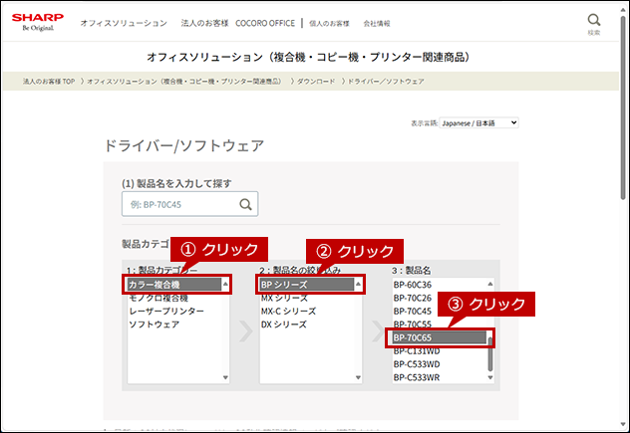The height and width of the screenshot is (433, 630).
Task: Select MX シリーズ in series list
Action: coord(307,299)
